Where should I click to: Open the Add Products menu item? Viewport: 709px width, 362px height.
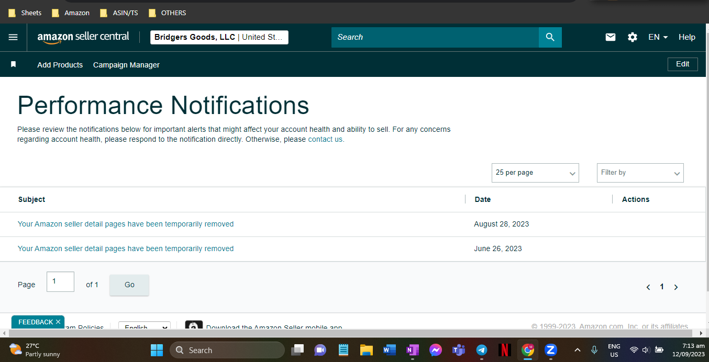coord(60,65)
